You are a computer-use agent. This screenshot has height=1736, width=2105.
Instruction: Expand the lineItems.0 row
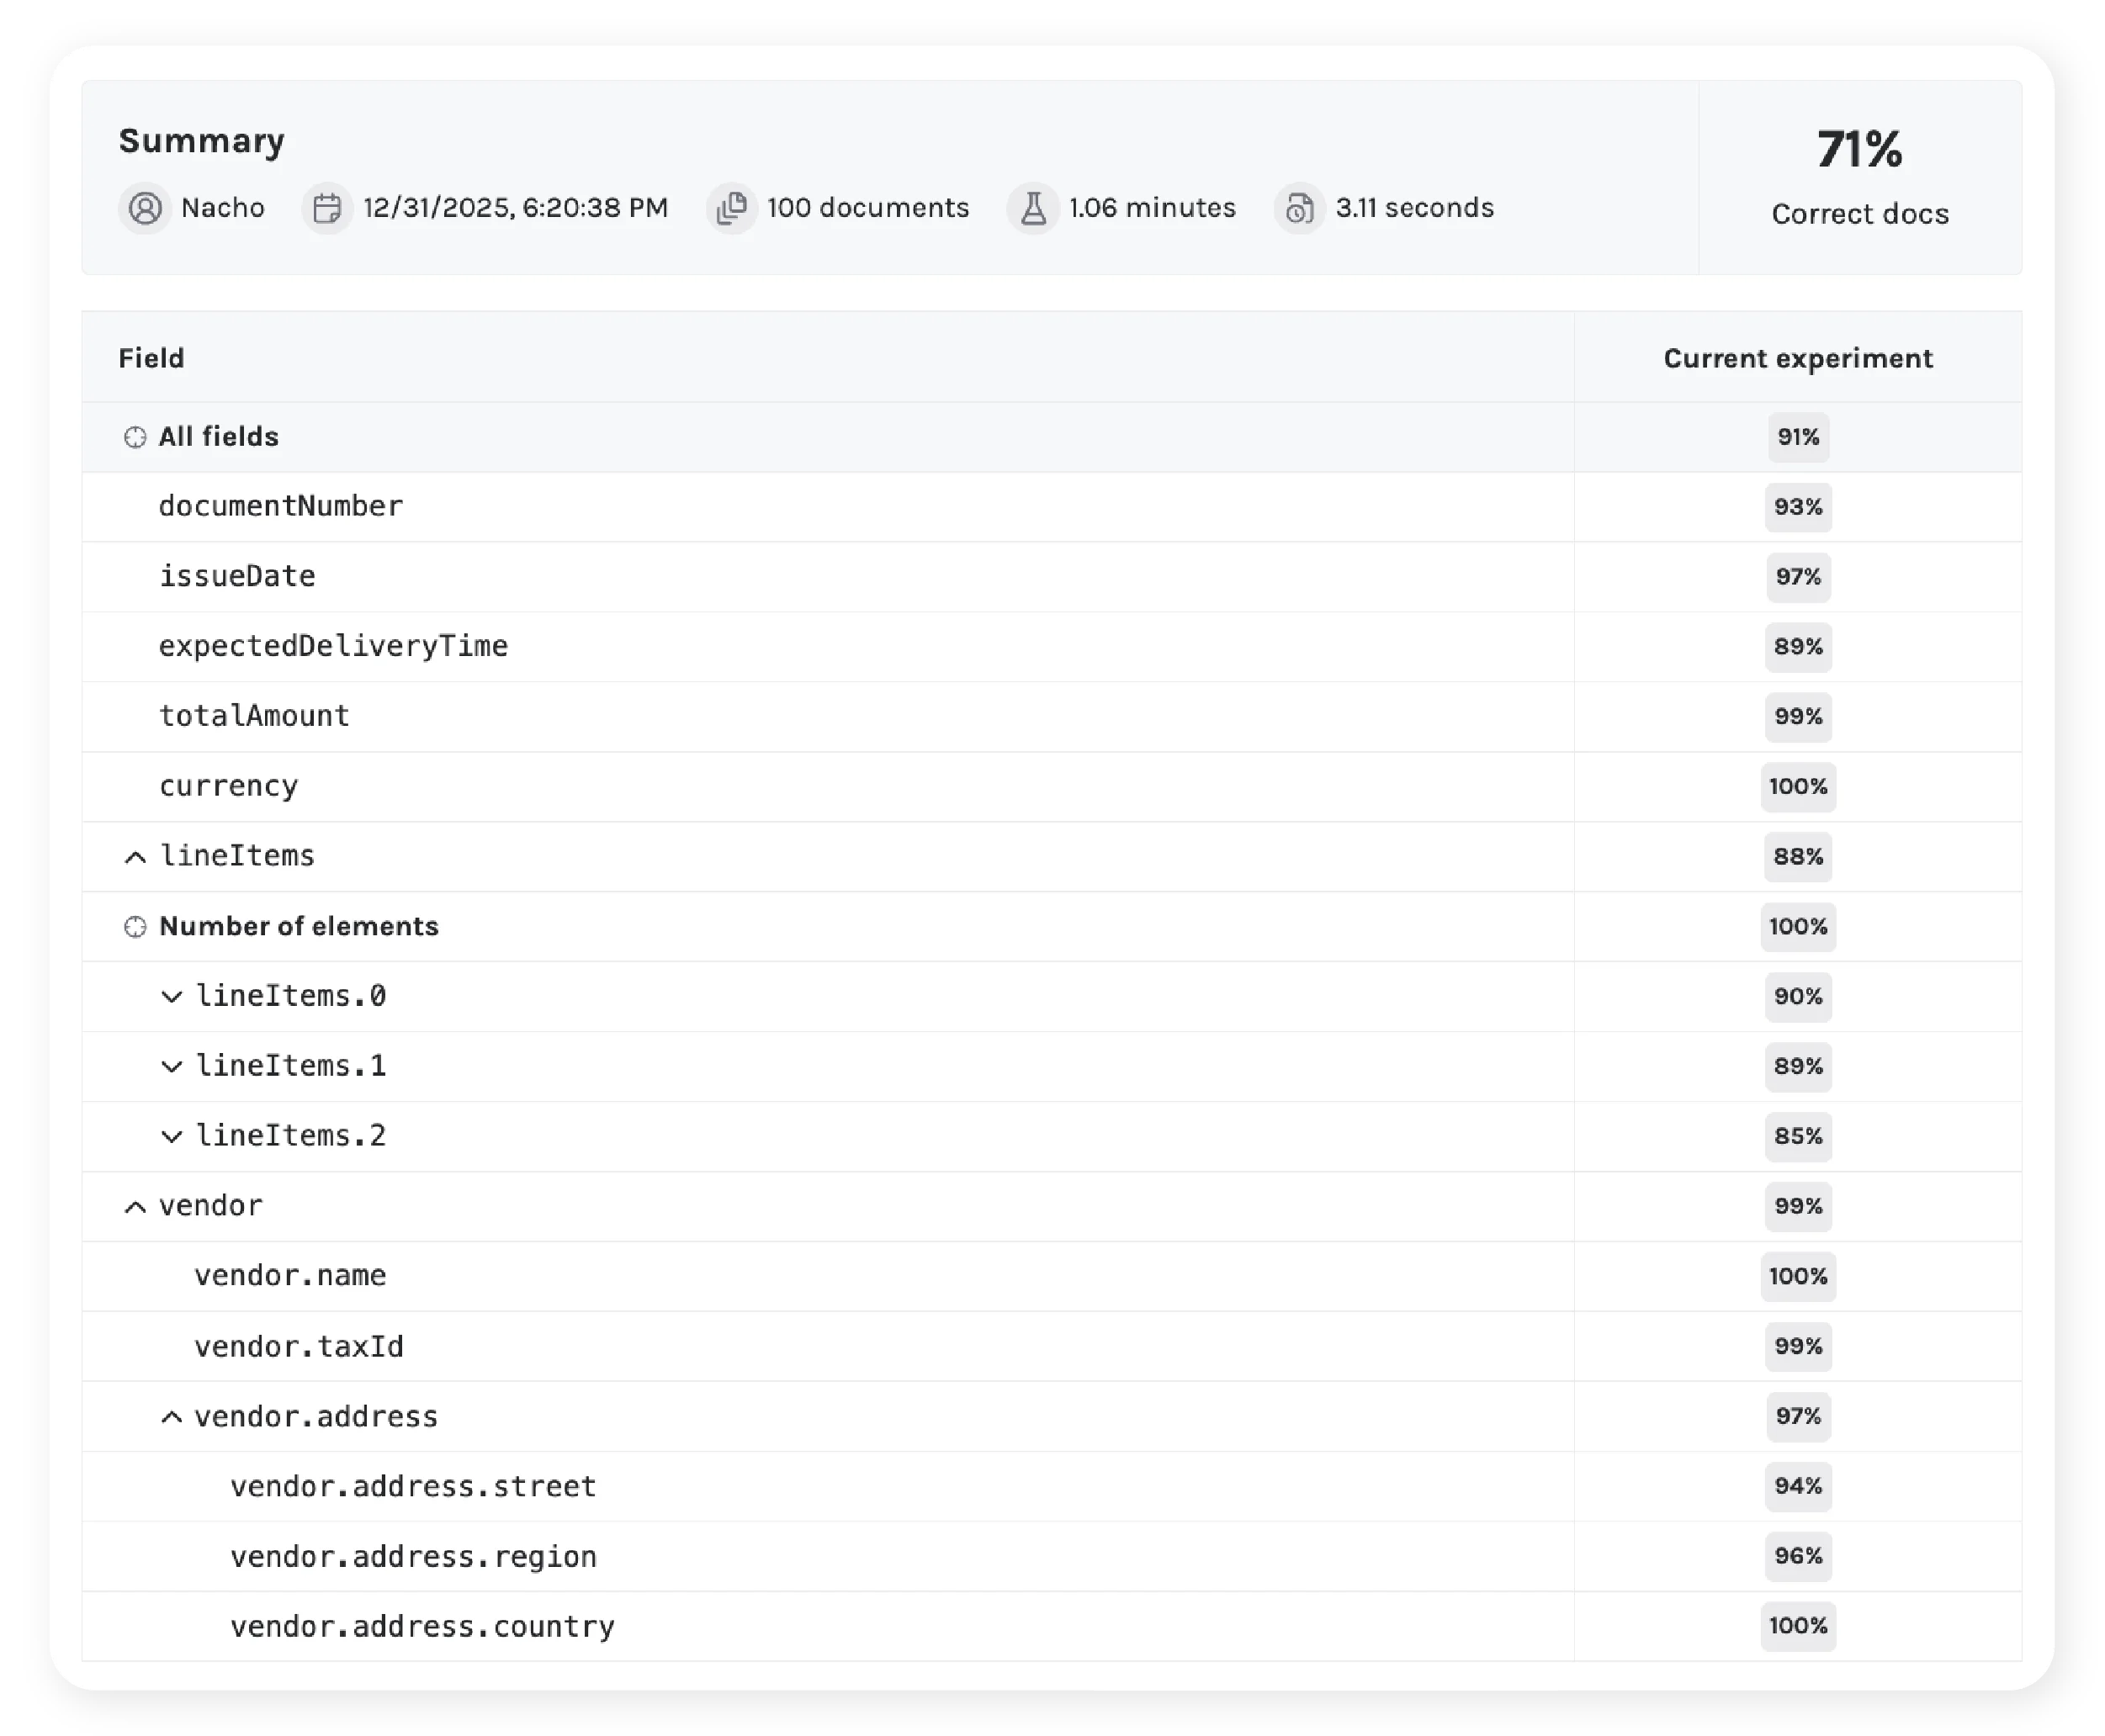pos(172,997)
